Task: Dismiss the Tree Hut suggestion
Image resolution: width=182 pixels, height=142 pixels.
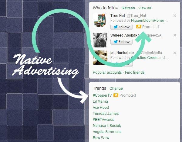Action: [175, 15]
